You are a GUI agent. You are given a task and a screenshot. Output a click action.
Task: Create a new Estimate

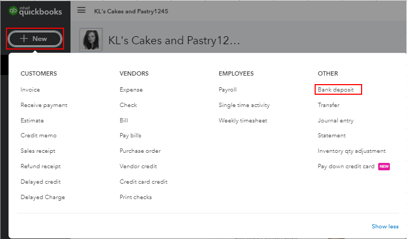[32, 120]
